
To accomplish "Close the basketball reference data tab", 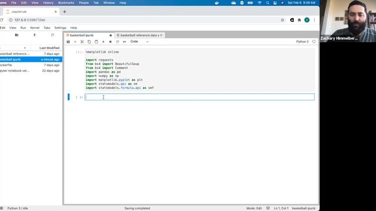I will pos(162,35).
